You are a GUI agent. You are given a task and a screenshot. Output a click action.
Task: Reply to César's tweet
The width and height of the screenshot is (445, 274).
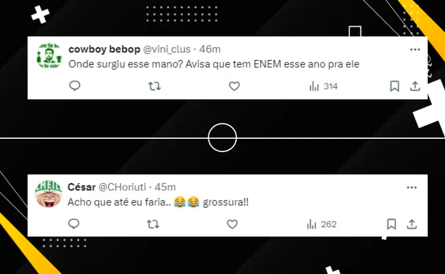click(74, 224)
